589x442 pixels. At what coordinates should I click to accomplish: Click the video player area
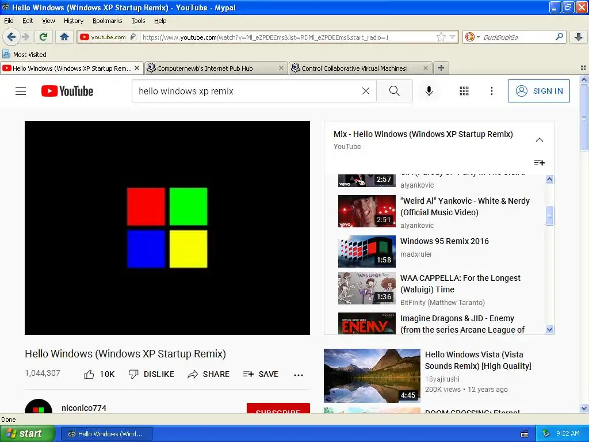[167, 228]
